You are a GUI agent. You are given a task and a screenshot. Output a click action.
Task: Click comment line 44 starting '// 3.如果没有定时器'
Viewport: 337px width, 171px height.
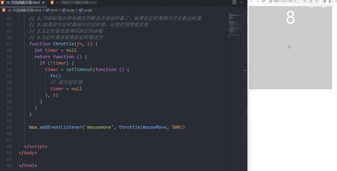89,25
